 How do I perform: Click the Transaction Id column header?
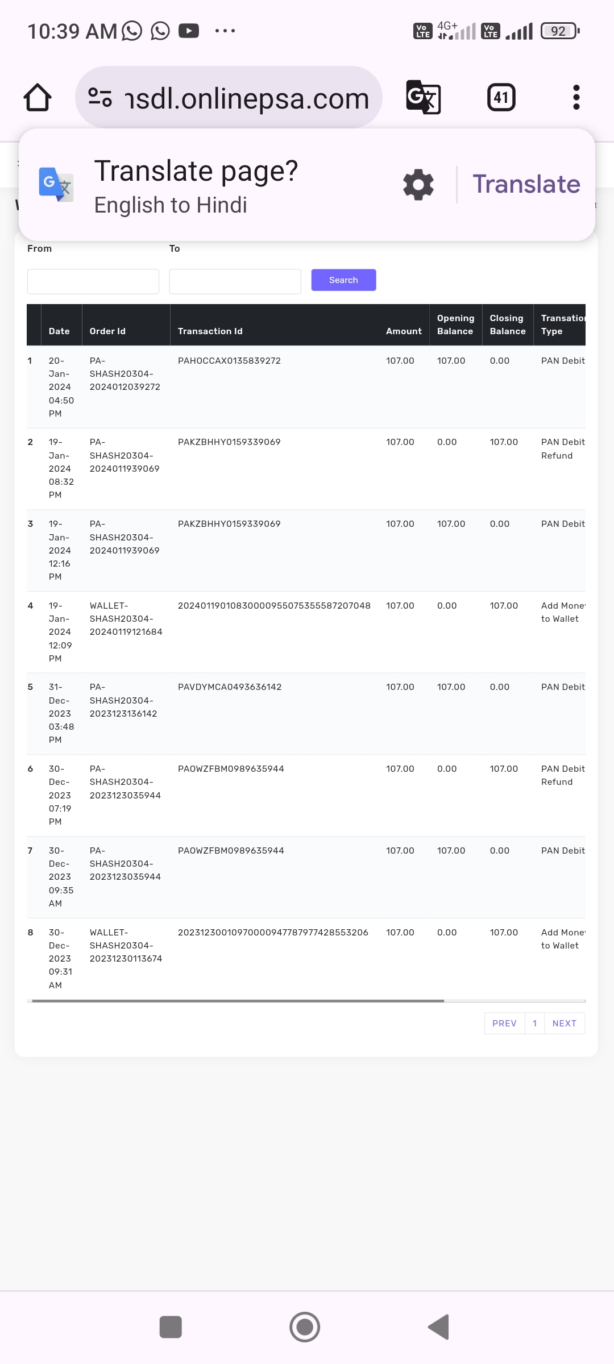[210, 331]
